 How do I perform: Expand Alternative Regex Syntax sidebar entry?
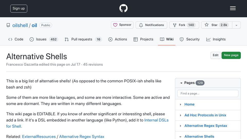181,126
